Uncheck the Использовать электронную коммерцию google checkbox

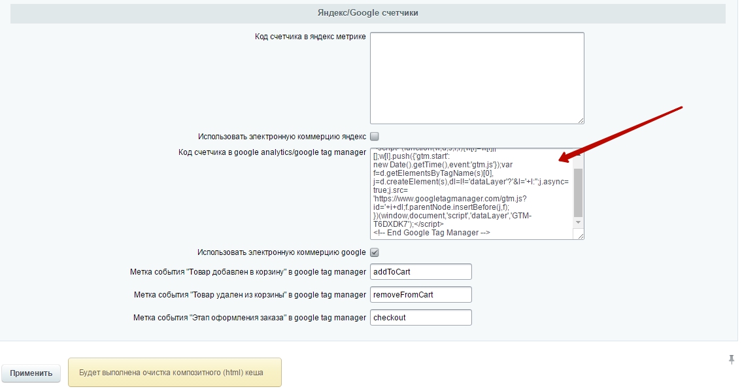click(x=375, y=252)
